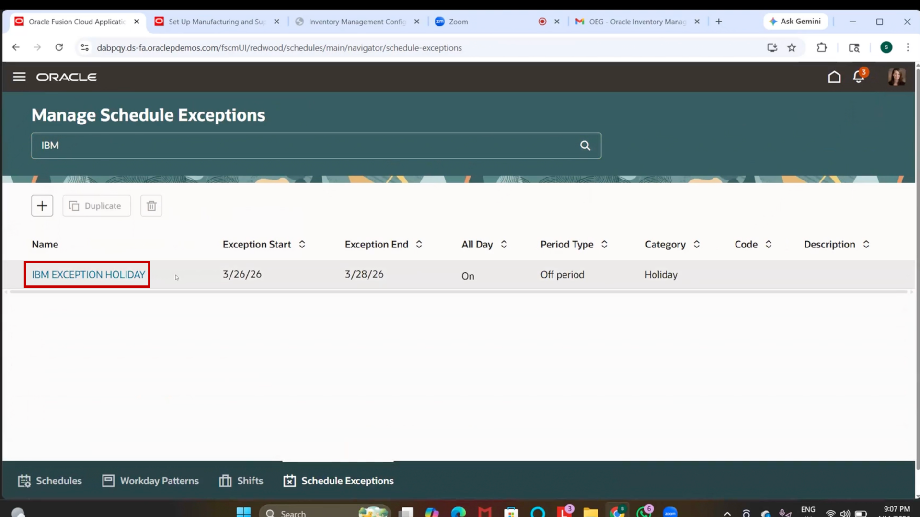Image resolution: width=920 pixels, height=517 pixels.
Task: Click the Name column header
Action: point(45,244)
